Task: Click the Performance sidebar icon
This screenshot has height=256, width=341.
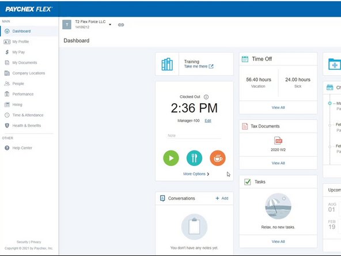Action: click(7, 94)
